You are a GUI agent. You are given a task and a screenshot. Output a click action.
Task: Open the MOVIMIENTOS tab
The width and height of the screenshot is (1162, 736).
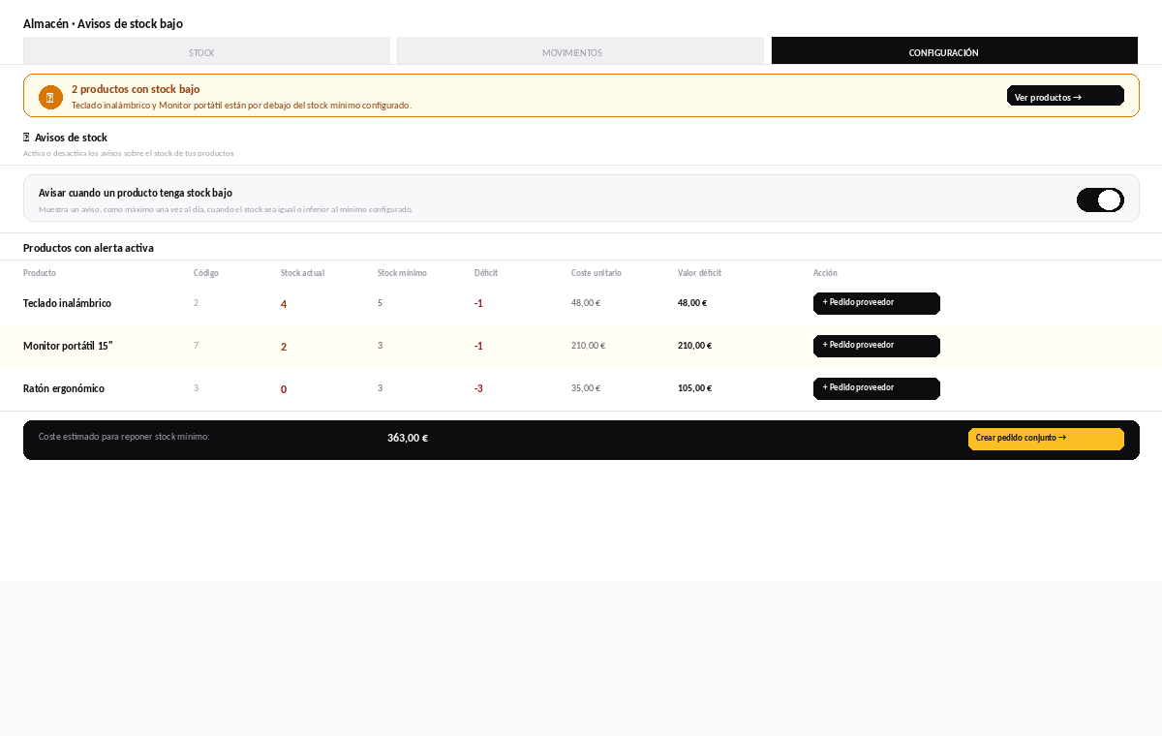pyautogui.click(x=580, y=51)
